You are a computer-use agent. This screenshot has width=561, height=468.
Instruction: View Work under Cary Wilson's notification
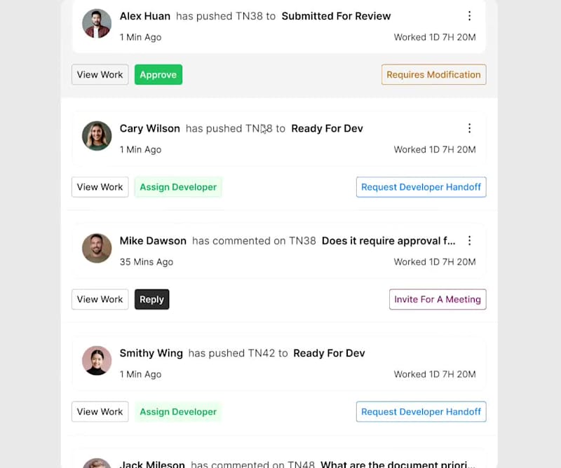(x=100, y=187)
